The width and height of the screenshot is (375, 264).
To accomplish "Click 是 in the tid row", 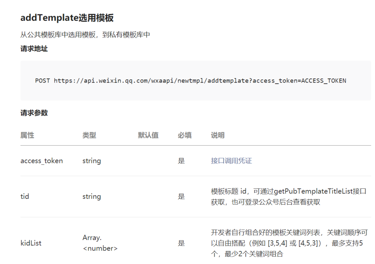I will coord(181,196).
